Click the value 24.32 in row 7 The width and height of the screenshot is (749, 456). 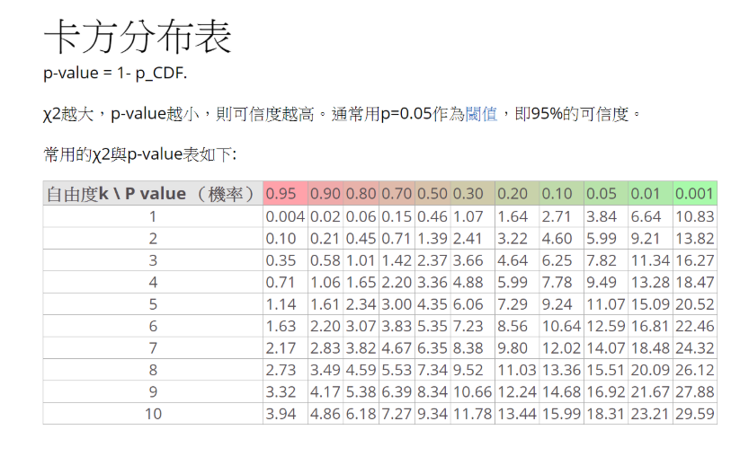coord(694,348)
